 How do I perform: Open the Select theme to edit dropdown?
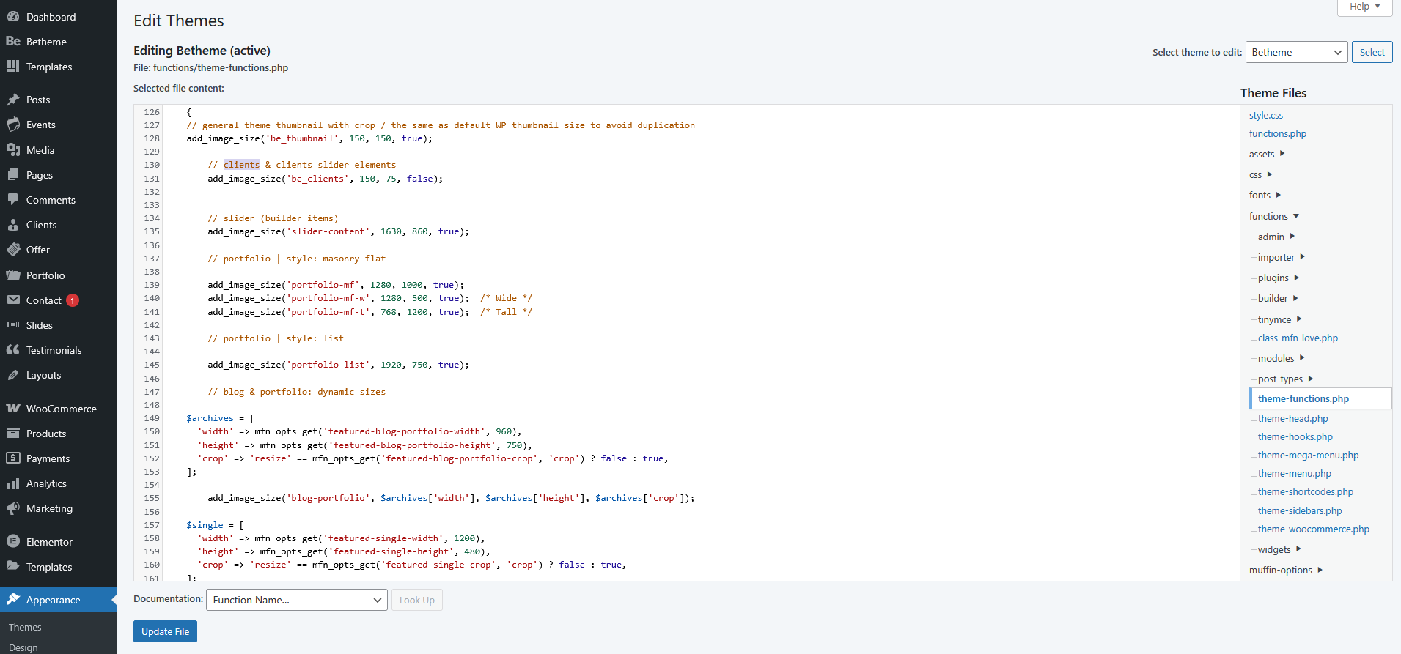(1295, 52)
